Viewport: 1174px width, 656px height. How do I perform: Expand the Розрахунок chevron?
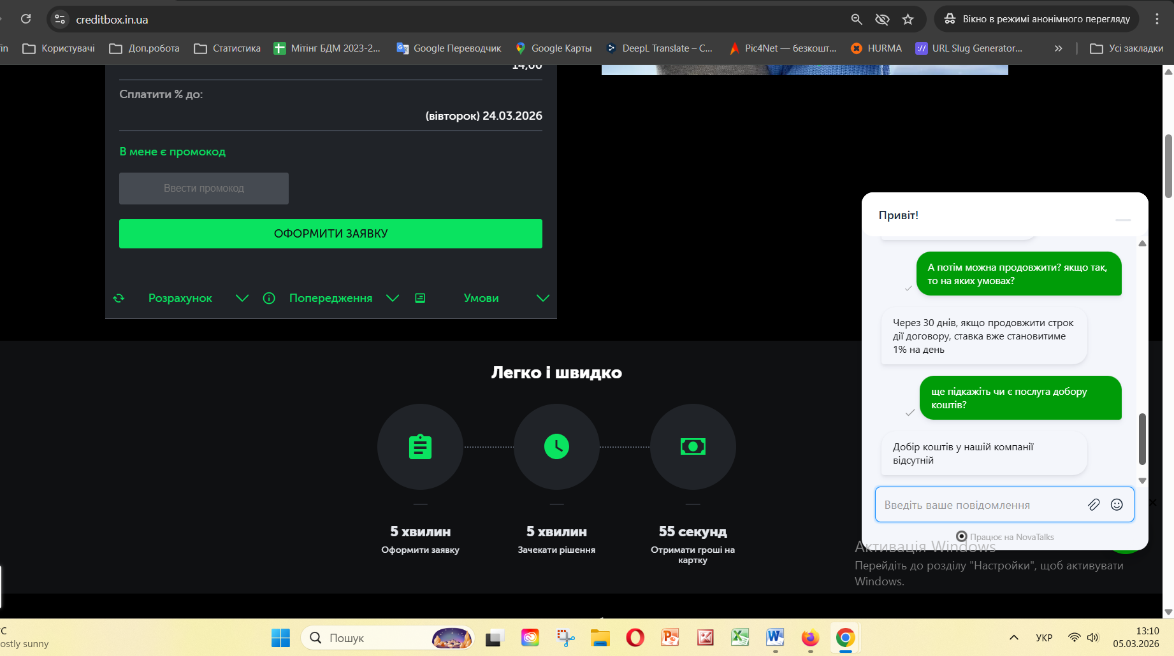click(x=242, y=298)
